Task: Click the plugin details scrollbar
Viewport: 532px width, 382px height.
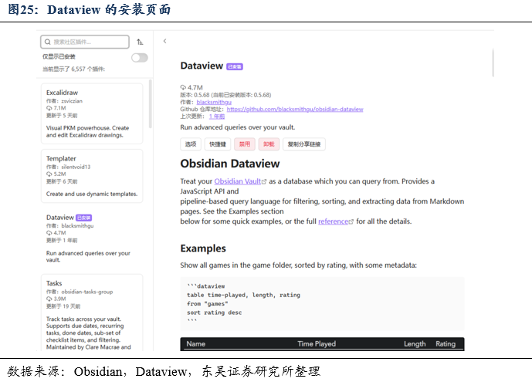Action: [x=493, y=63]
